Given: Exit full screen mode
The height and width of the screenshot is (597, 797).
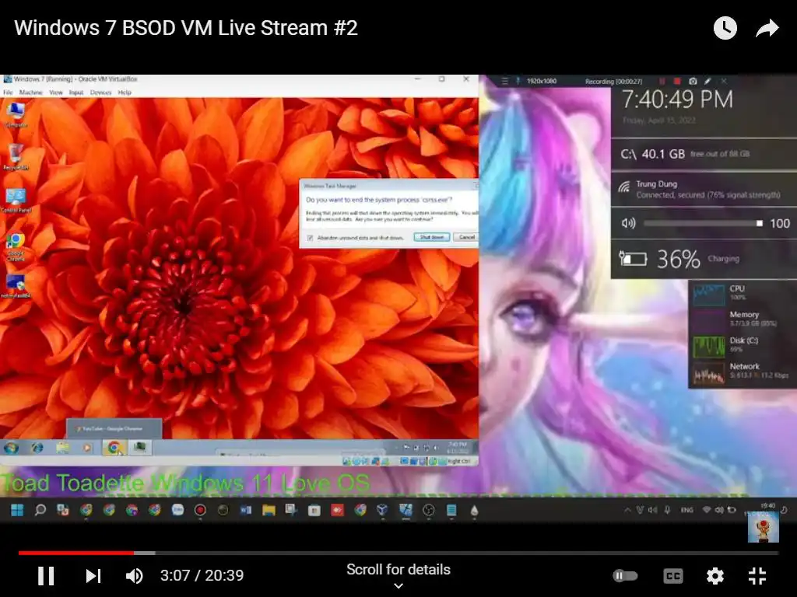Looking at the screenshot, I should click(757, 576).
